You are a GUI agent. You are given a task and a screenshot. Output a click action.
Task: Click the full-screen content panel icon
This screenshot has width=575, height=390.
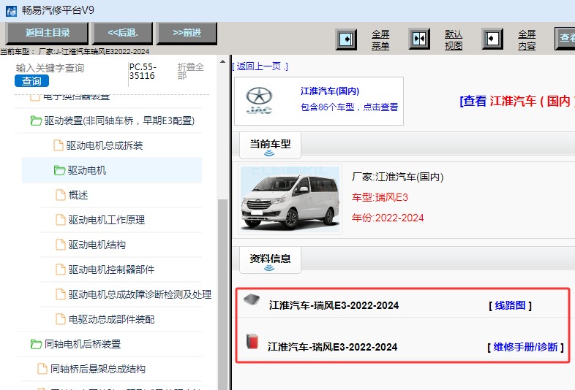coord(492,39)
